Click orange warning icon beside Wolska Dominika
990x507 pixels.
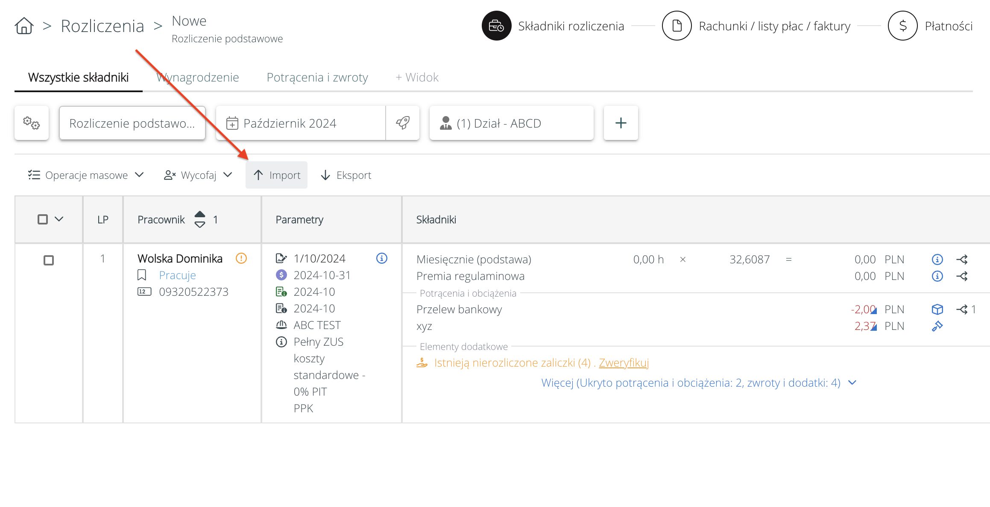coord(241,259)
